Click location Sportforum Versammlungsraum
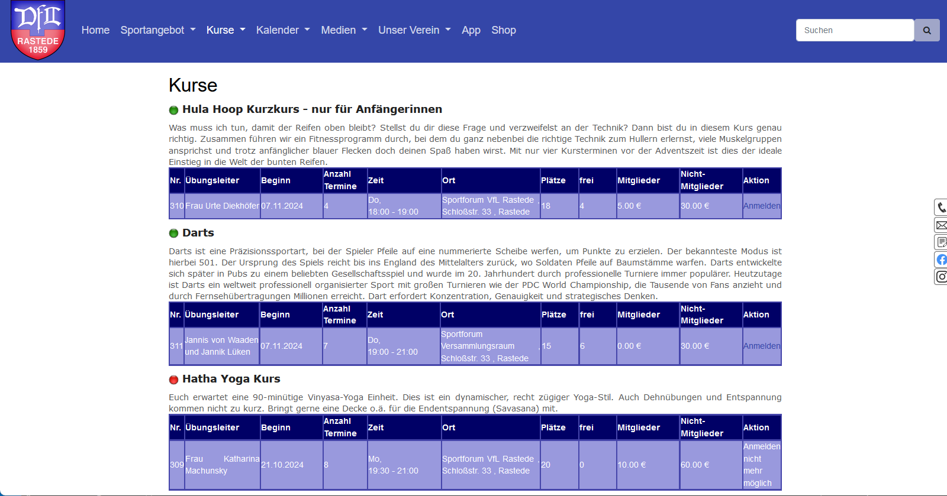The image size is (947, 496). [489, 346]
